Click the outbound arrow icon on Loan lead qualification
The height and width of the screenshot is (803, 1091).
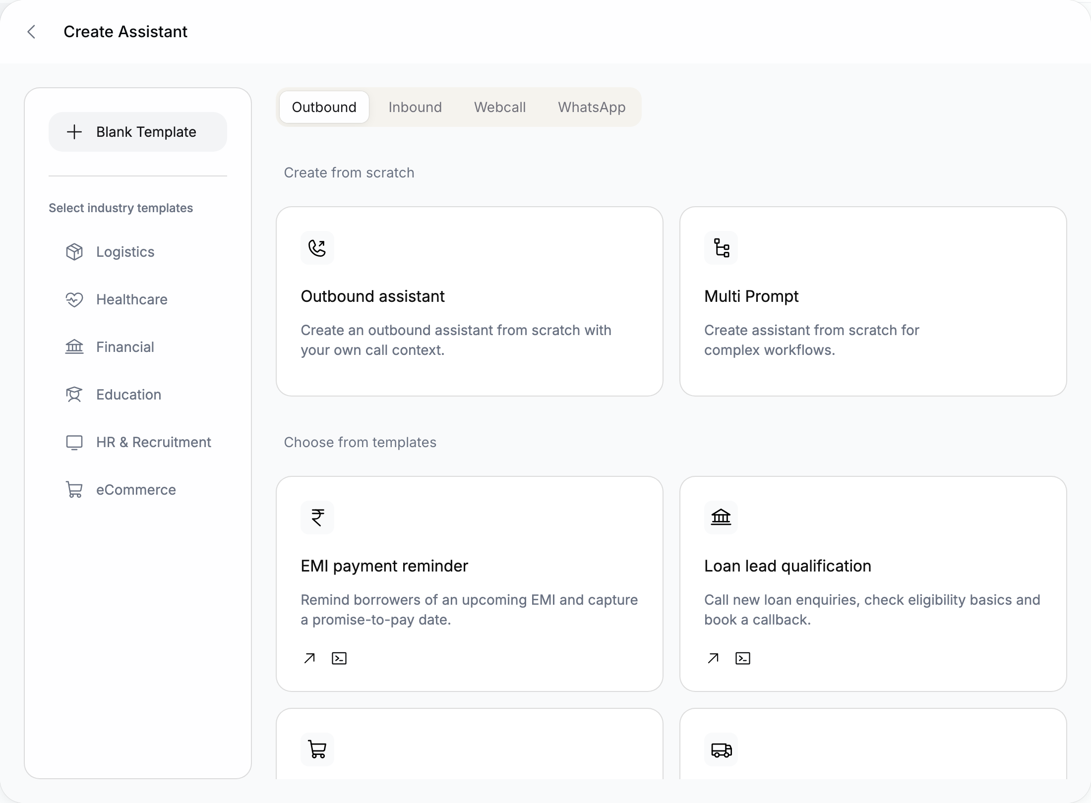tap(713, 658)
